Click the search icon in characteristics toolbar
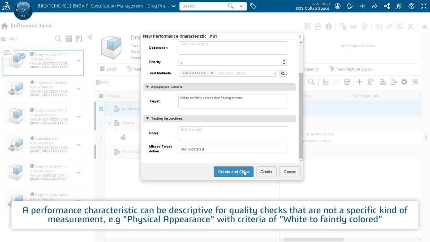This screenshot has height=242, width=430. pos(311,82)
